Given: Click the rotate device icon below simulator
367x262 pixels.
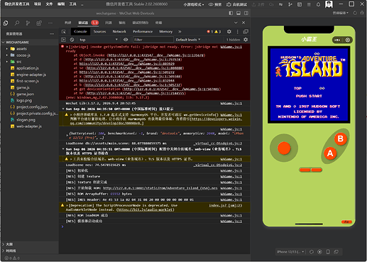Looking at the screenshot, I should [312, 252].
